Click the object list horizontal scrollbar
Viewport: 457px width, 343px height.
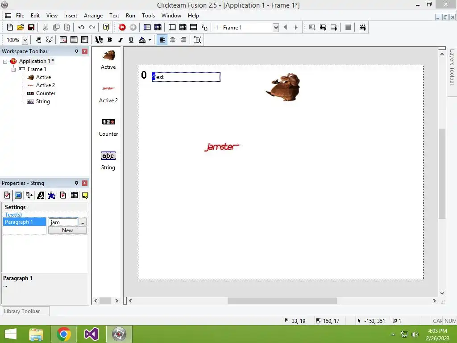pyautogui.click(x=106, y=301)
